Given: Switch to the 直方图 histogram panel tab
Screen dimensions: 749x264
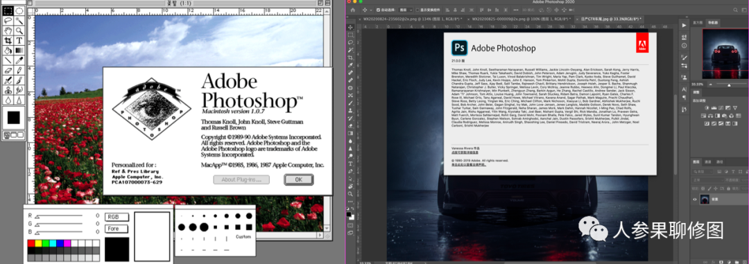Looking at the screenshot, I should [x=698, y=22].
